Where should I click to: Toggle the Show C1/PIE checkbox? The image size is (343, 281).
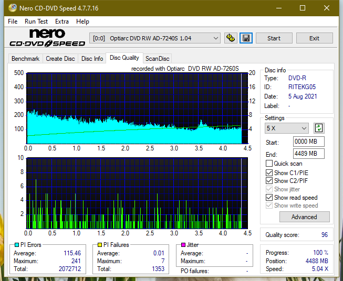[x=269, y=172]
